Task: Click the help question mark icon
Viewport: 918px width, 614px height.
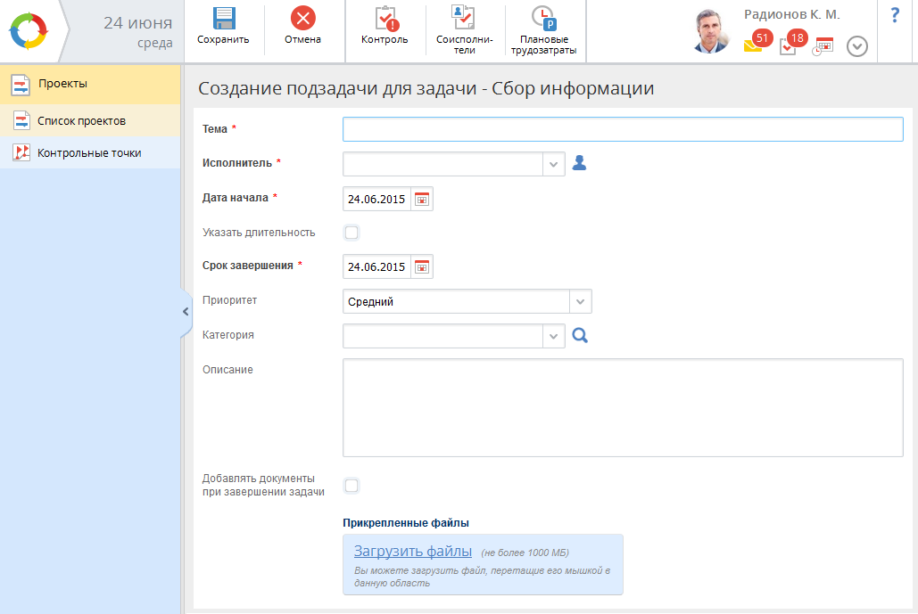Action: pyautogui.click(x=895, y=15)
